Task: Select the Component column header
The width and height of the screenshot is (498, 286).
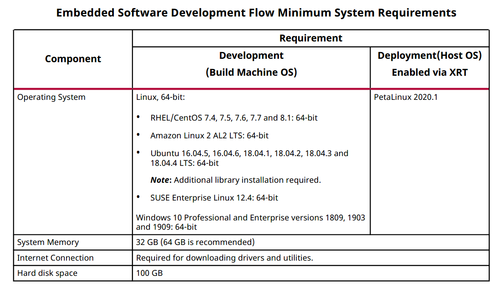Action: (x=73, y=59)
